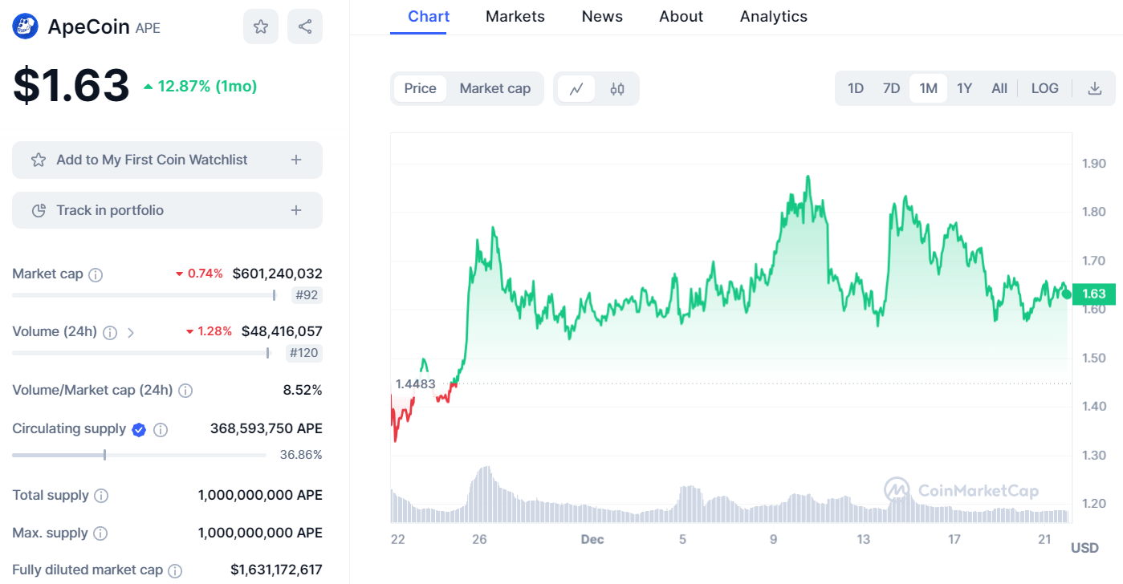
Task: Set chart range to 1Y
Action: point(965,88)
